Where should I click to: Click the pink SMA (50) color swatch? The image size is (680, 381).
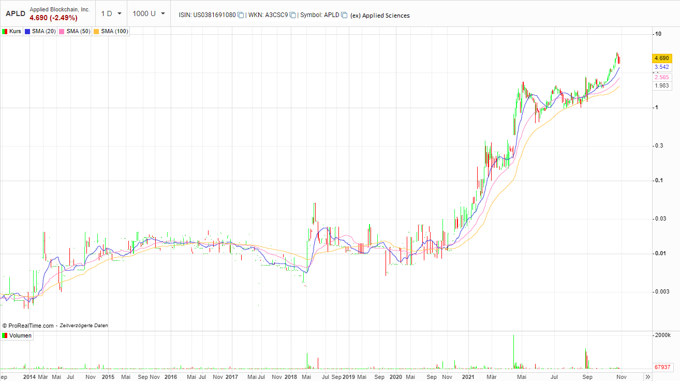pos(63,32)
